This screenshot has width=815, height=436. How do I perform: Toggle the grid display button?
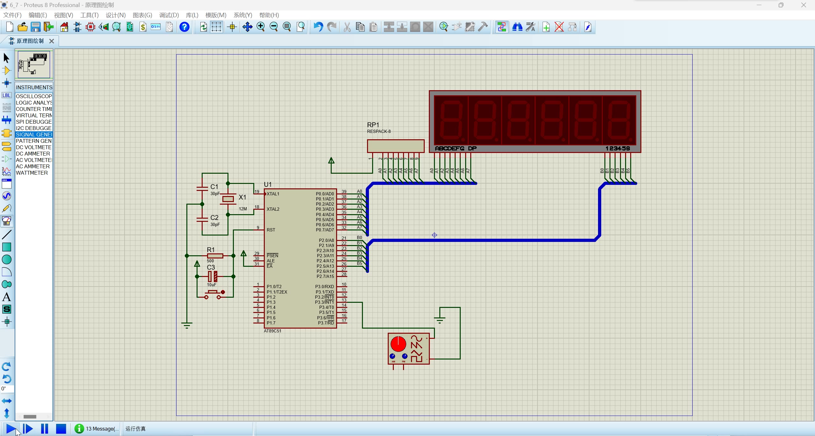coord(216,27)
